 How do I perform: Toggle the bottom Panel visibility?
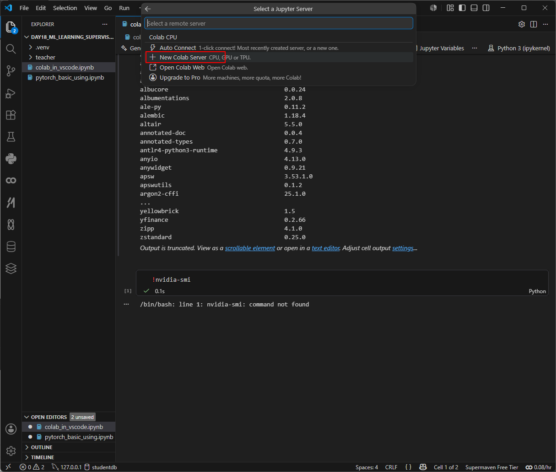(x=474, y=8)
